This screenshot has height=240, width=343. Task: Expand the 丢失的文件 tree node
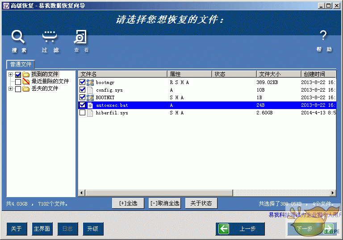pos(10,88)
